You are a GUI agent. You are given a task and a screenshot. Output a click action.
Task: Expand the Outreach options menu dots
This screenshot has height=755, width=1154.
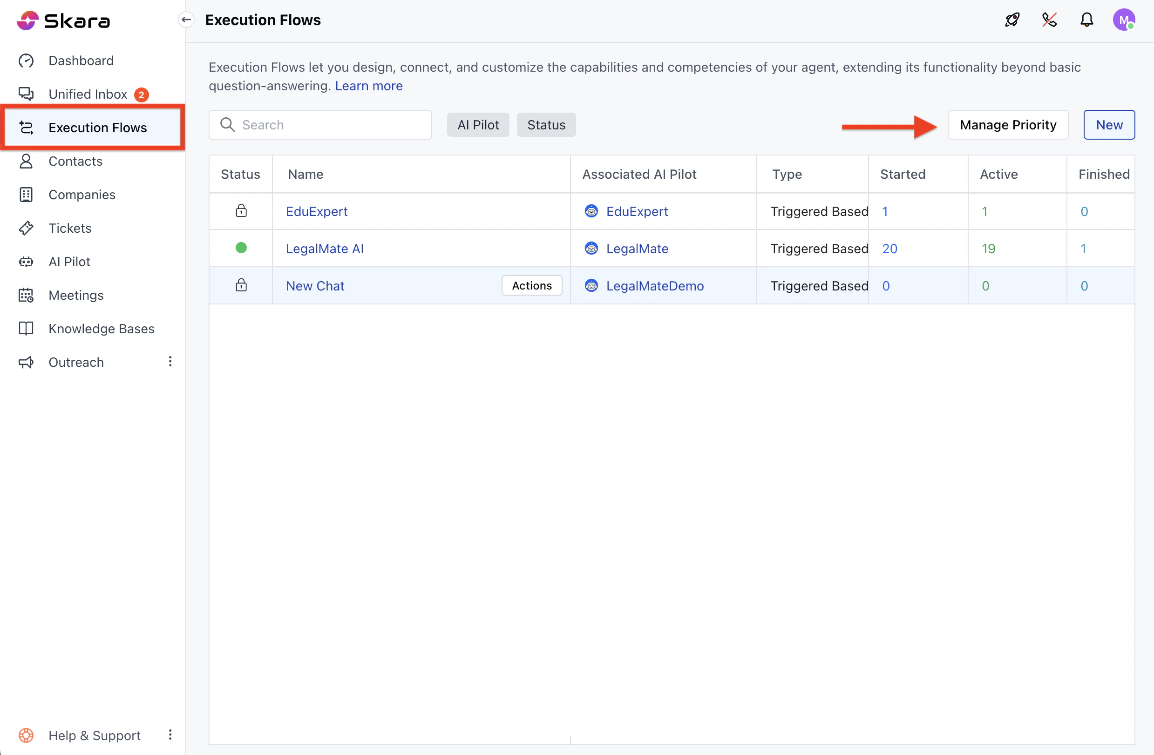tap(170, 362)
